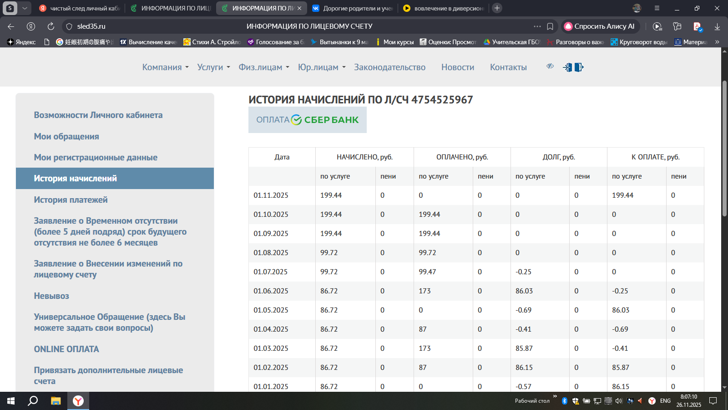Open the site protection shield icon

(69, 26)
